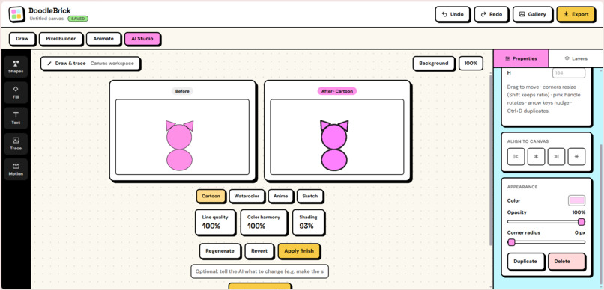The width and height of the screenshot is (604, 290).
Task: Delete the selected shape
Action: [x=567, y=262]
